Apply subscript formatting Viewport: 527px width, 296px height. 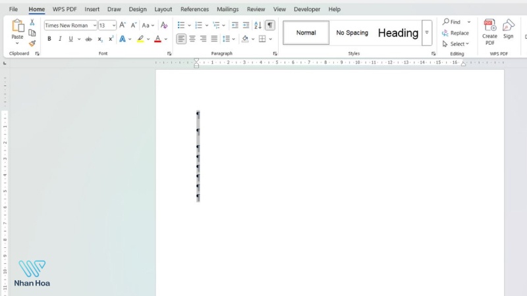100,39
